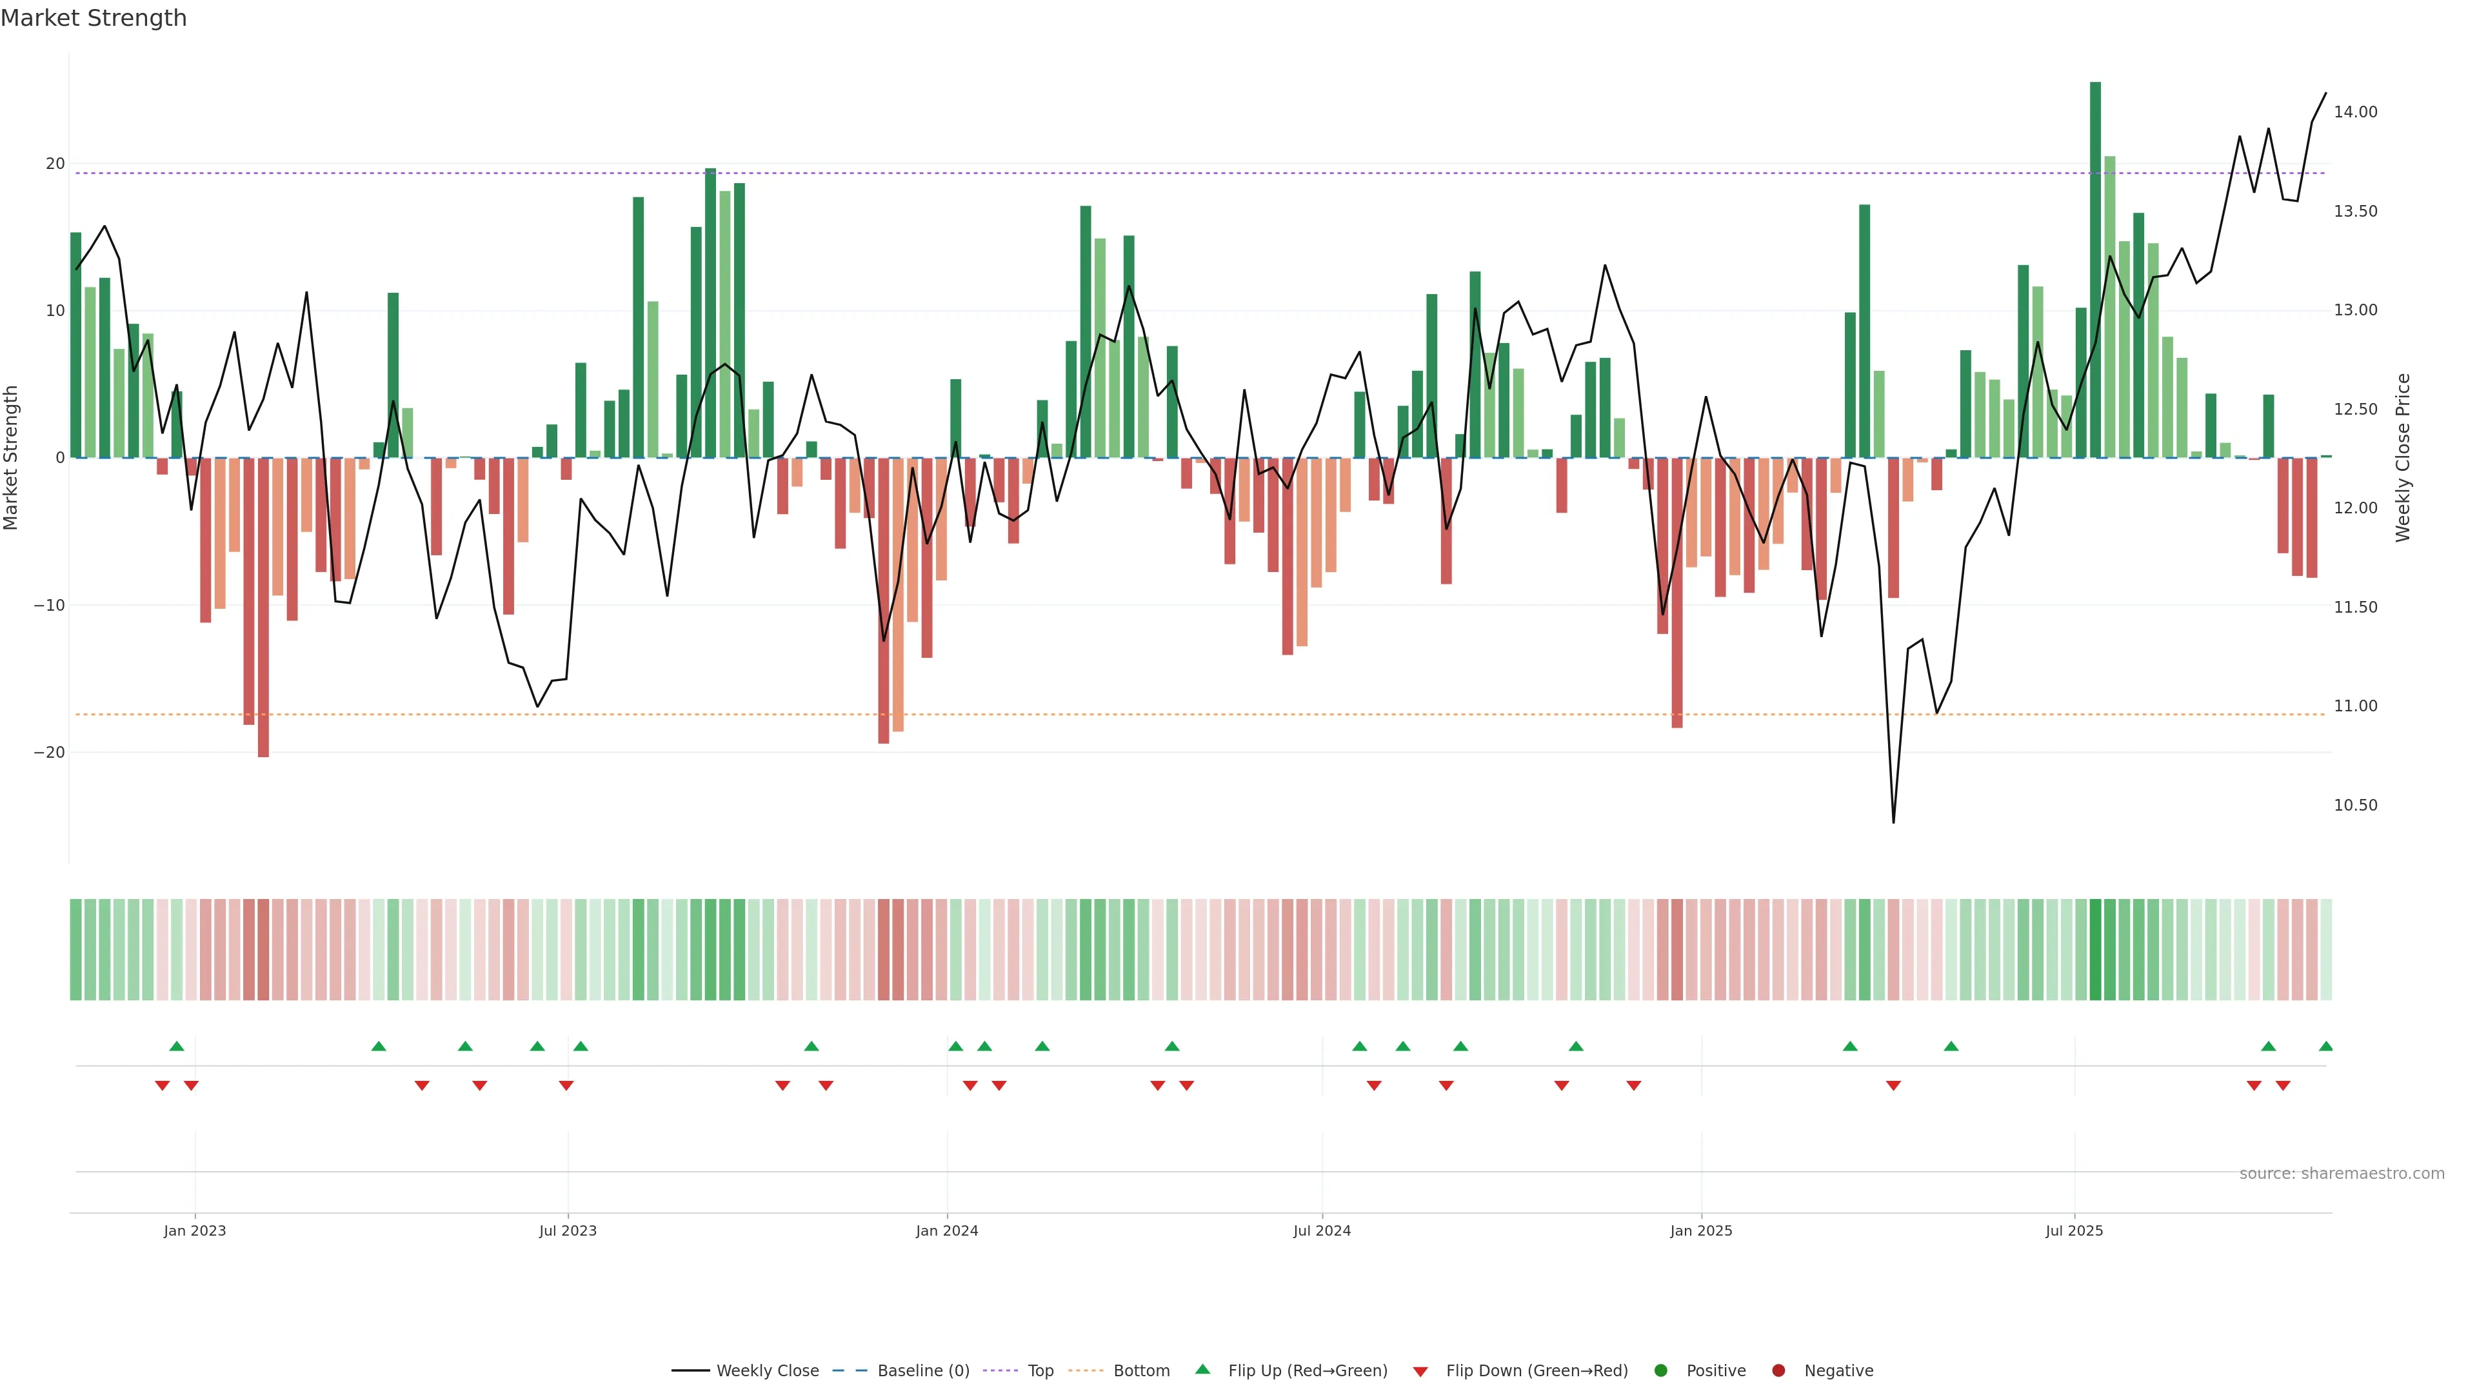This screenshot has width=2477, height=1393.
Task: Click the Jul 2025 axis label
Action: tap(2074, 1230)
